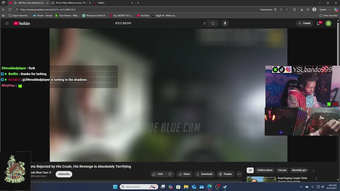Select the For you chip

pyautogui.click(x=282, y=170)
